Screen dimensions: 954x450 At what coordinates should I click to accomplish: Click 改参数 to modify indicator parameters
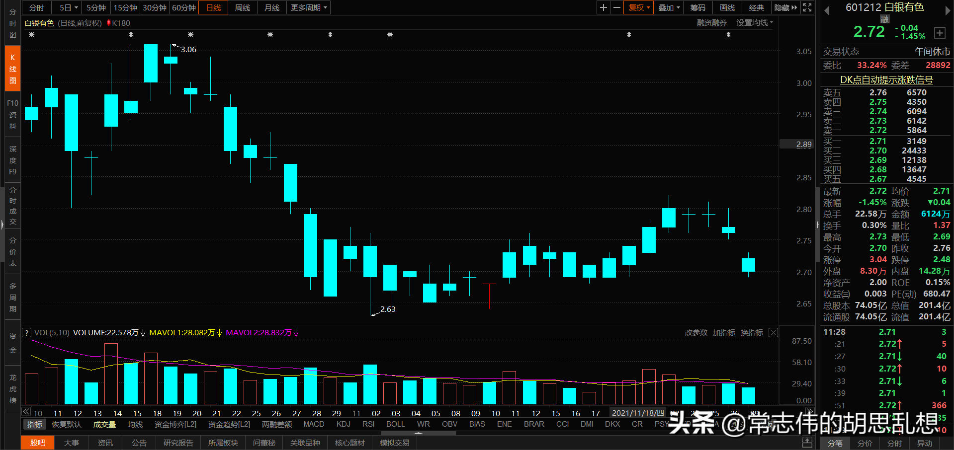click(695, 332)
